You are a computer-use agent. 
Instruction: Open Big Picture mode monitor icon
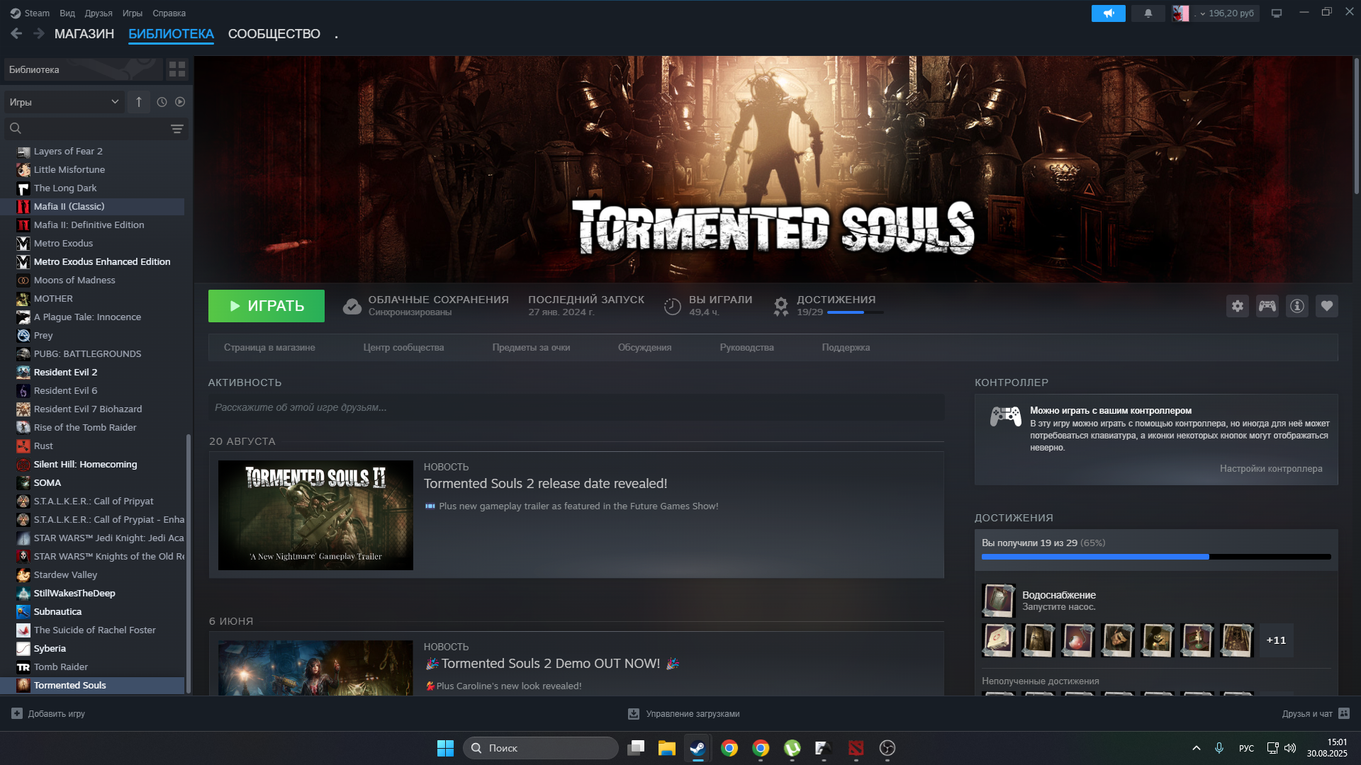(1276, 13)
